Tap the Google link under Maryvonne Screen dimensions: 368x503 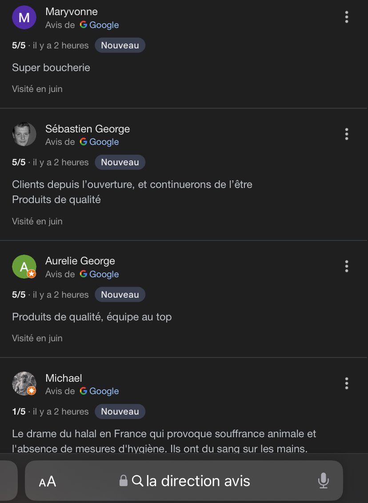(x=100, y=25)
